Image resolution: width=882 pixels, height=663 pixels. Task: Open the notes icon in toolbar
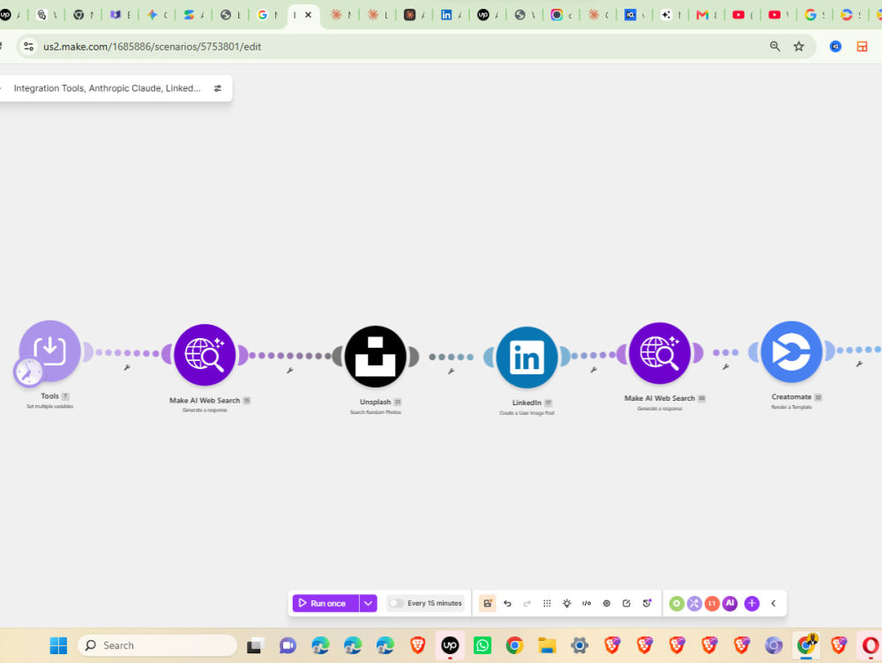[x=626, y=603]
